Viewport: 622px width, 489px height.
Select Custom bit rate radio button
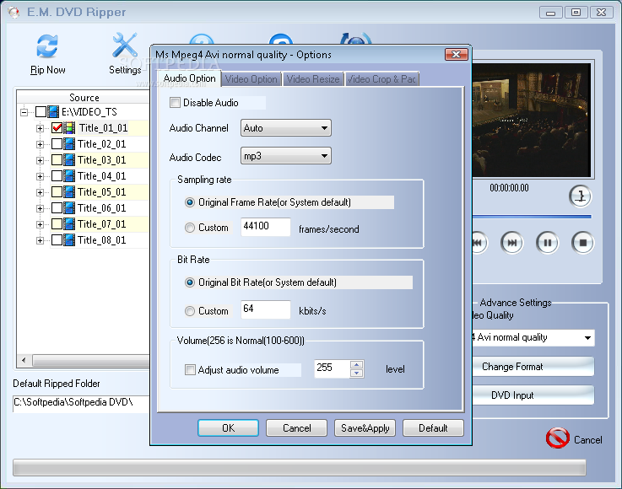click(x=190, y=311)
